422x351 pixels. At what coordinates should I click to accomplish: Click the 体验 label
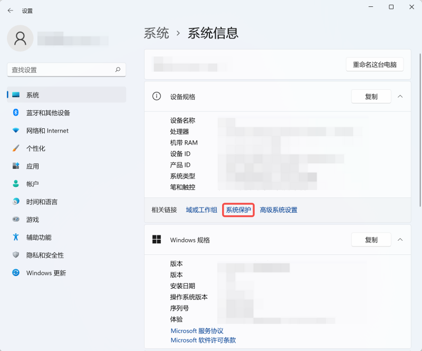176,319
